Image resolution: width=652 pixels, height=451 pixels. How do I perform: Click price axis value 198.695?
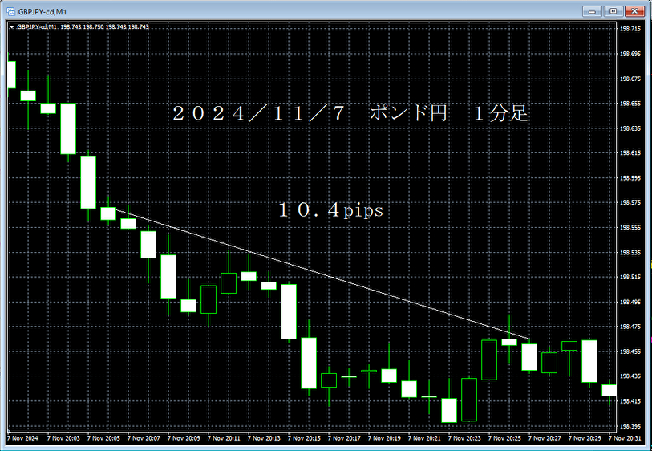[630, 54]
